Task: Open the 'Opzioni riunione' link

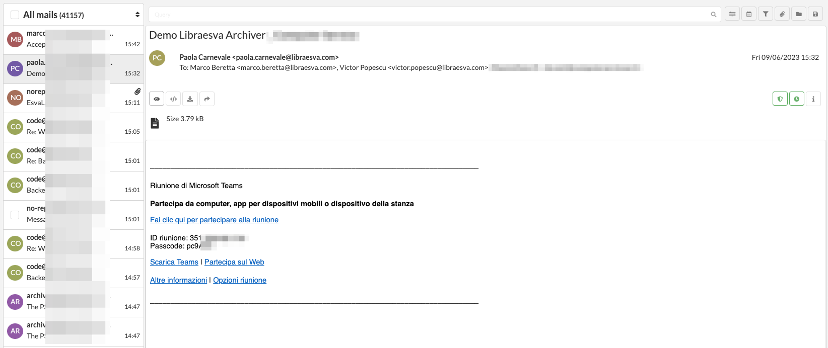Action: pos(240,280)
